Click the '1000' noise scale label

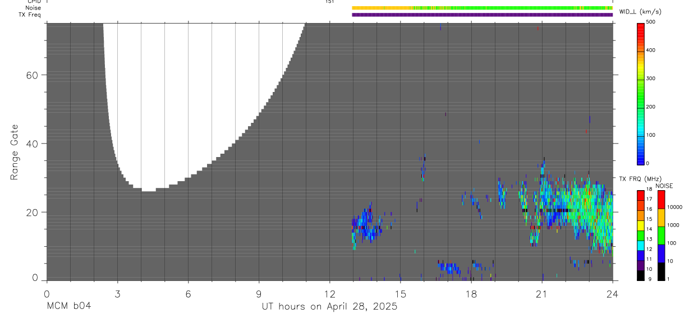pyautogui.click(x=673, y=225)
